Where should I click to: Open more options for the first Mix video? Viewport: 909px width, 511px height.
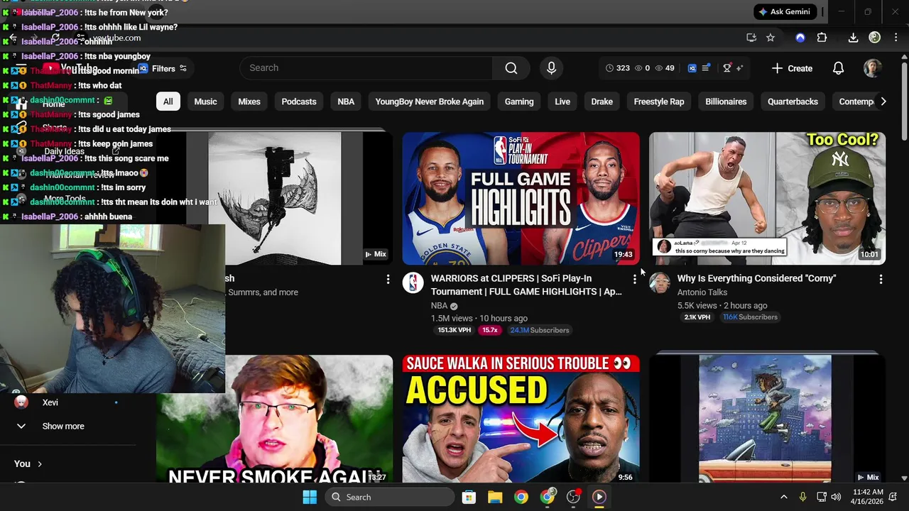pyautogui.click(x=388, y=280)
